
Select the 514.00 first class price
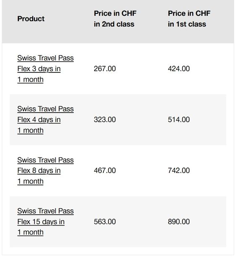[179, 120]
